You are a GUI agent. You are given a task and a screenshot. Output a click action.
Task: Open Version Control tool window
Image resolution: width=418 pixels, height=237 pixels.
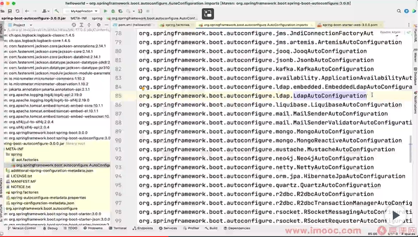[22, 228]
